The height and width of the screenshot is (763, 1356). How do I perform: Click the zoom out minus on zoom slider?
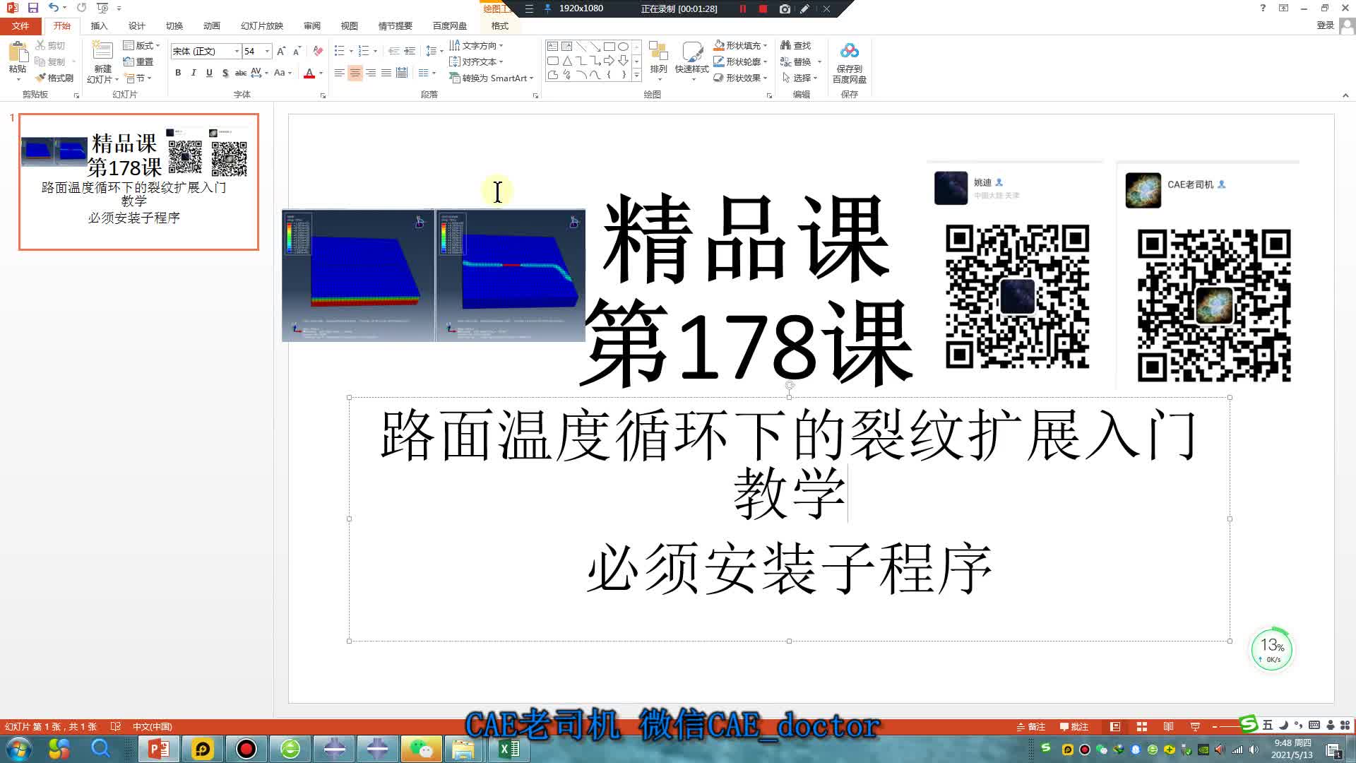coord(1214,726)
